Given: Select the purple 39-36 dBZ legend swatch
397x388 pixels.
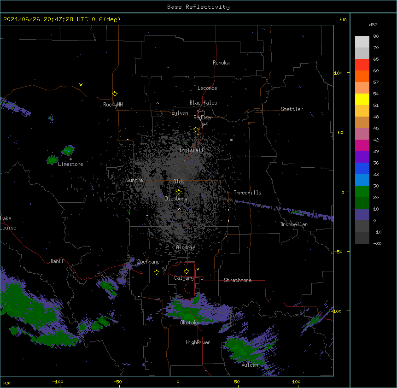Looking at the screenshot, I should click(x=362, y=157).
